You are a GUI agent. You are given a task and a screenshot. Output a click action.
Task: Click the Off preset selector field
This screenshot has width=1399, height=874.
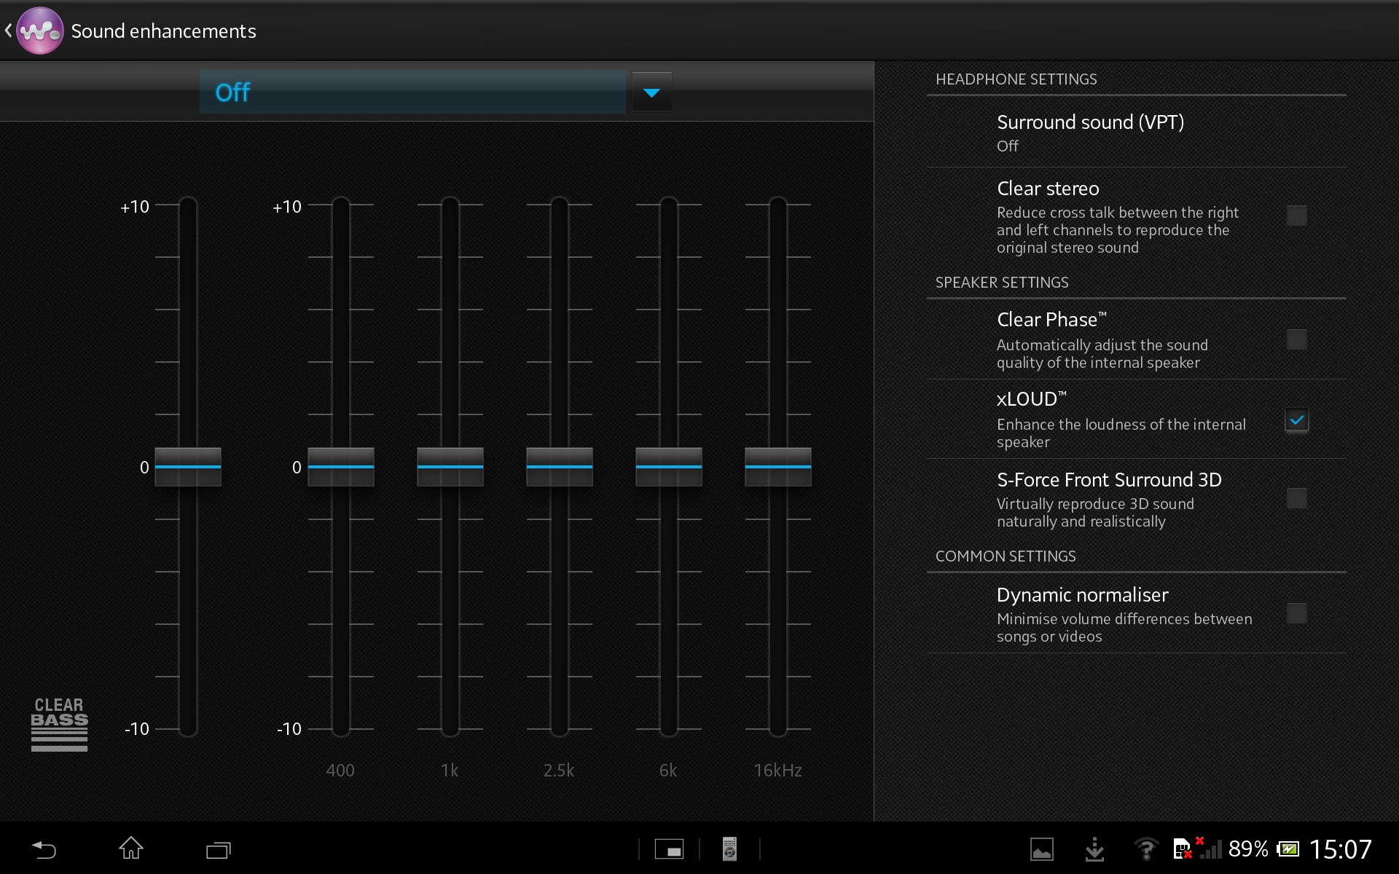412,92
